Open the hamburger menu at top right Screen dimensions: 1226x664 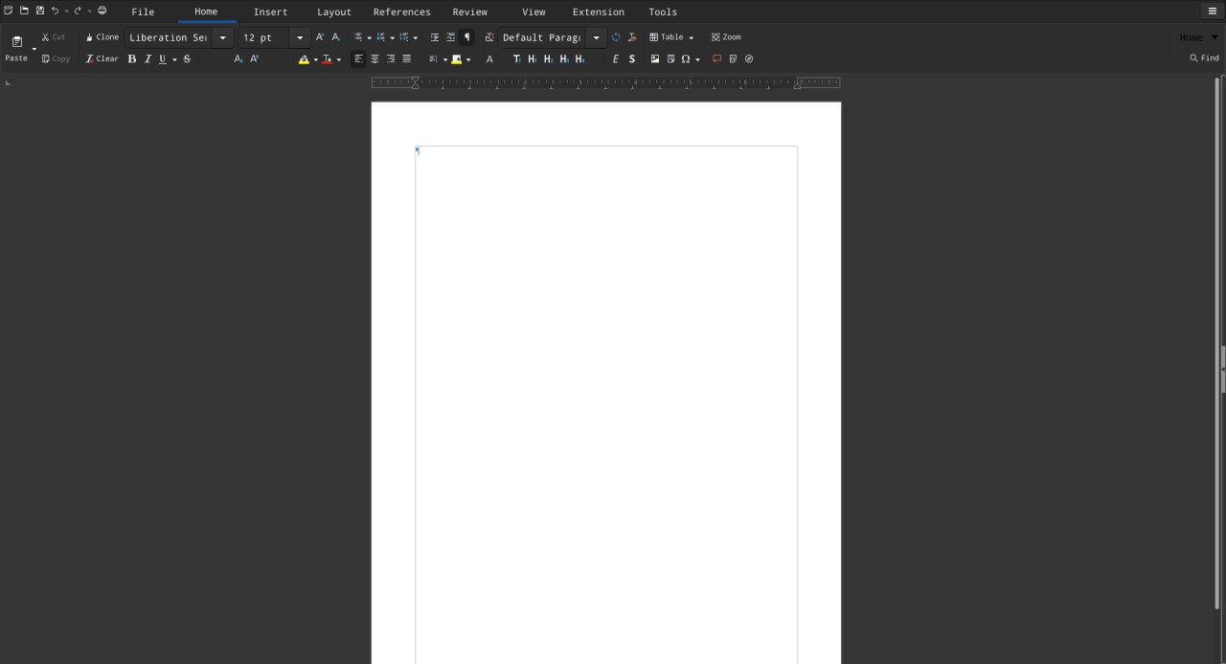pos(1212,11)
